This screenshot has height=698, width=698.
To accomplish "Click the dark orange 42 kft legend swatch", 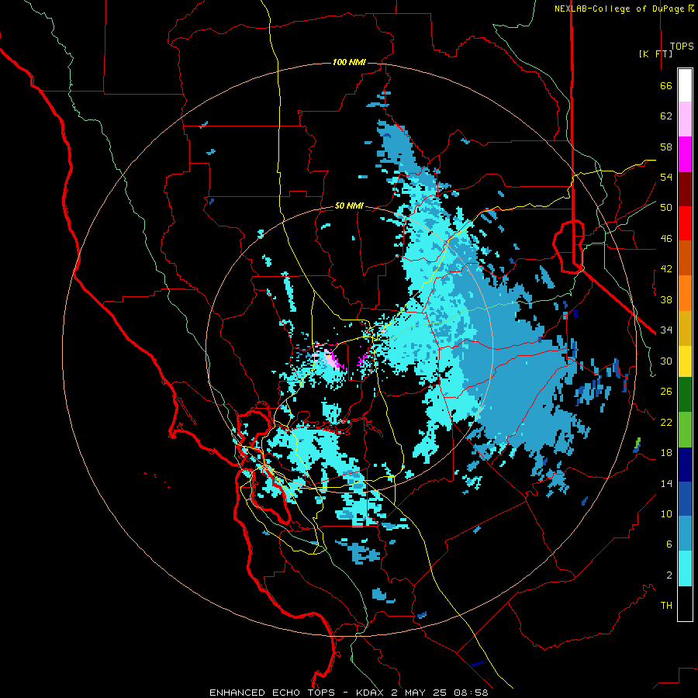I will pos(685,258).
